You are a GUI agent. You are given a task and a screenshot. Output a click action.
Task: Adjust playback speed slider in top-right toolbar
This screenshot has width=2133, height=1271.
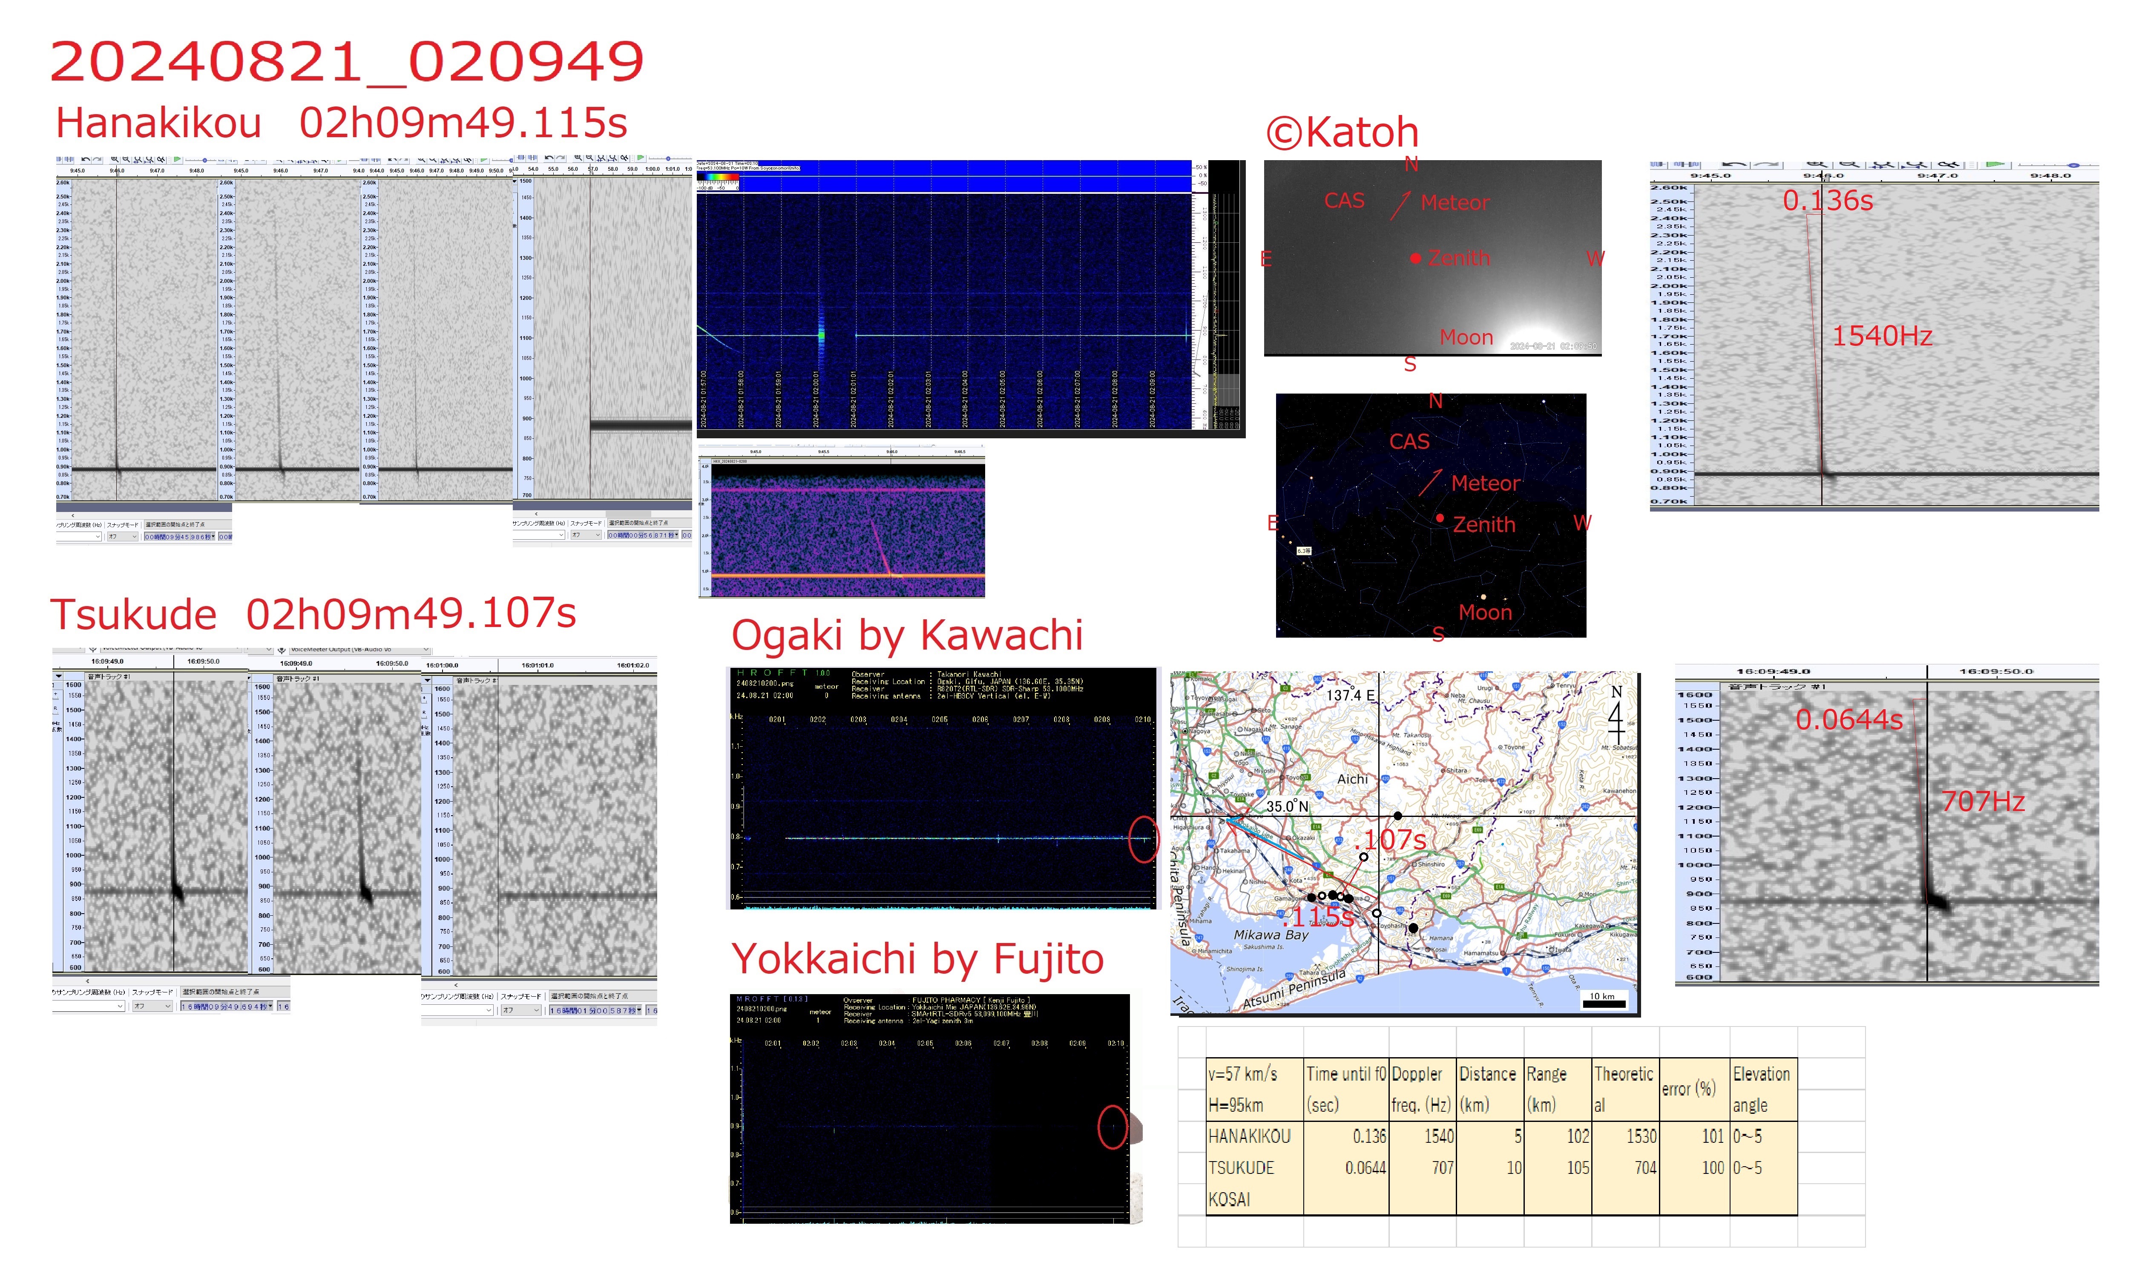pos(2074,165)
